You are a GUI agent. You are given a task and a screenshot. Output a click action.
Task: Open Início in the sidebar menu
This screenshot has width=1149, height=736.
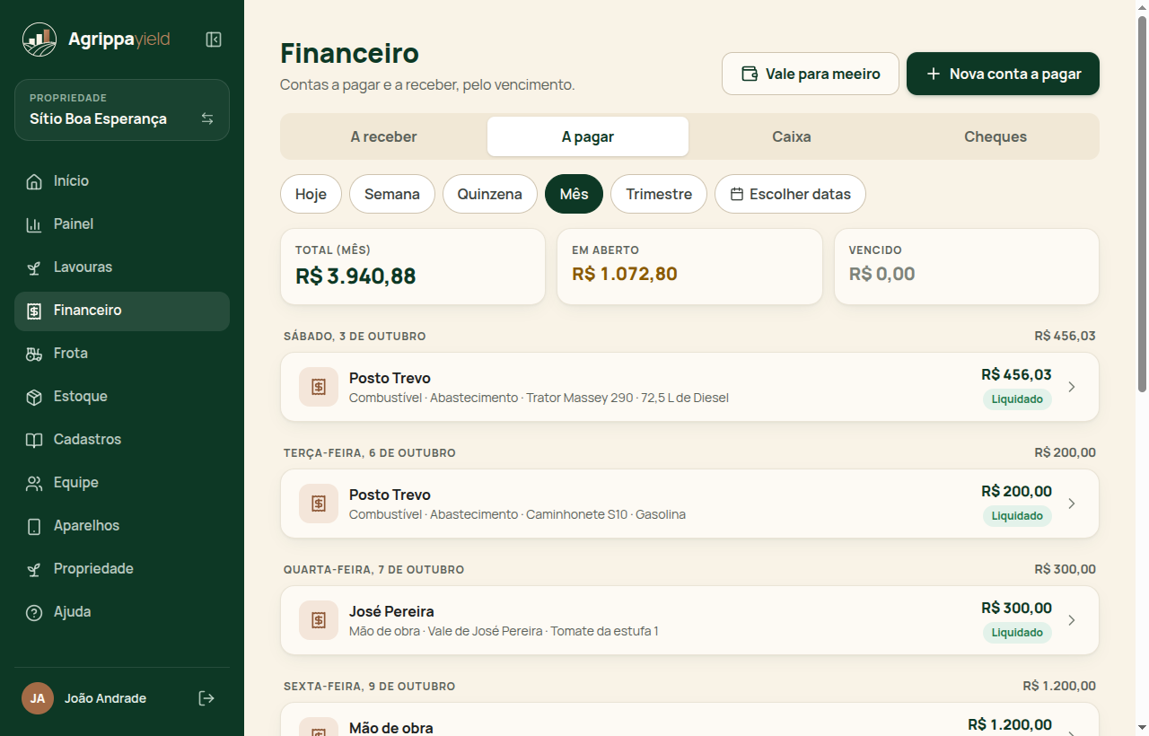click(x=122, y=181)
